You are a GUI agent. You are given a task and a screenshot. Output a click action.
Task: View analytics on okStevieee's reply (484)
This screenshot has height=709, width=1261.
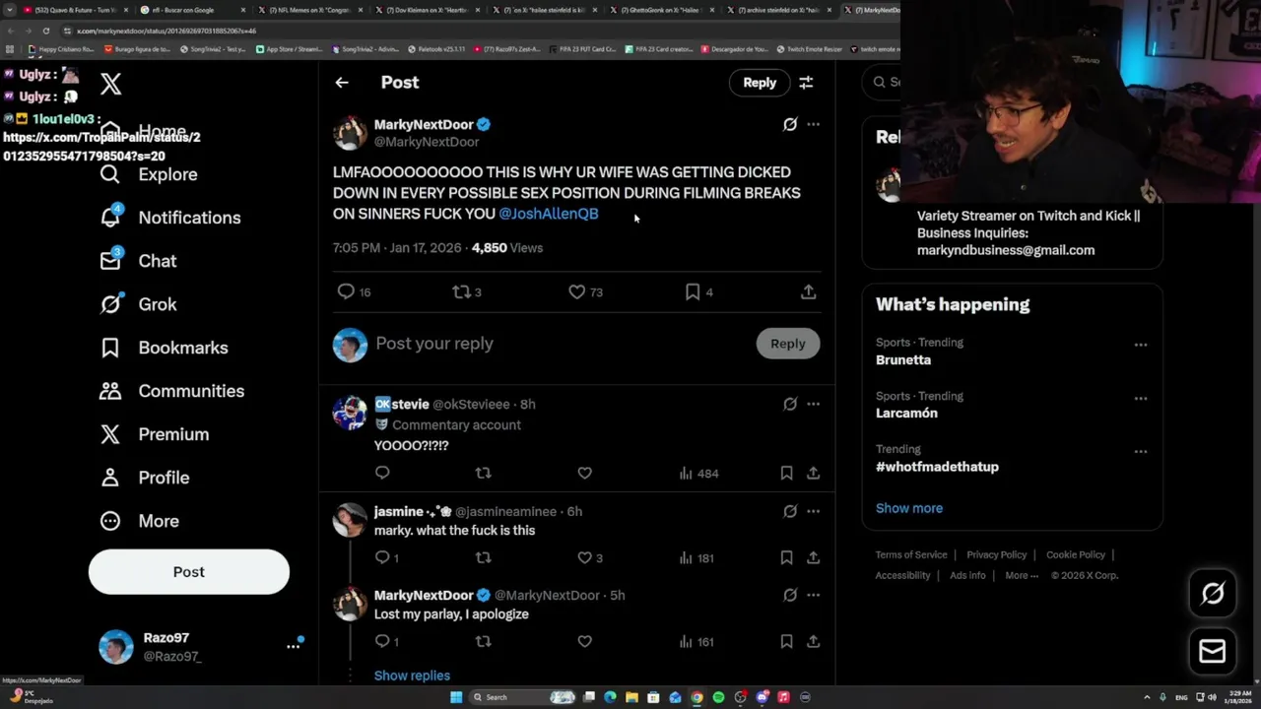pos(698,474)
